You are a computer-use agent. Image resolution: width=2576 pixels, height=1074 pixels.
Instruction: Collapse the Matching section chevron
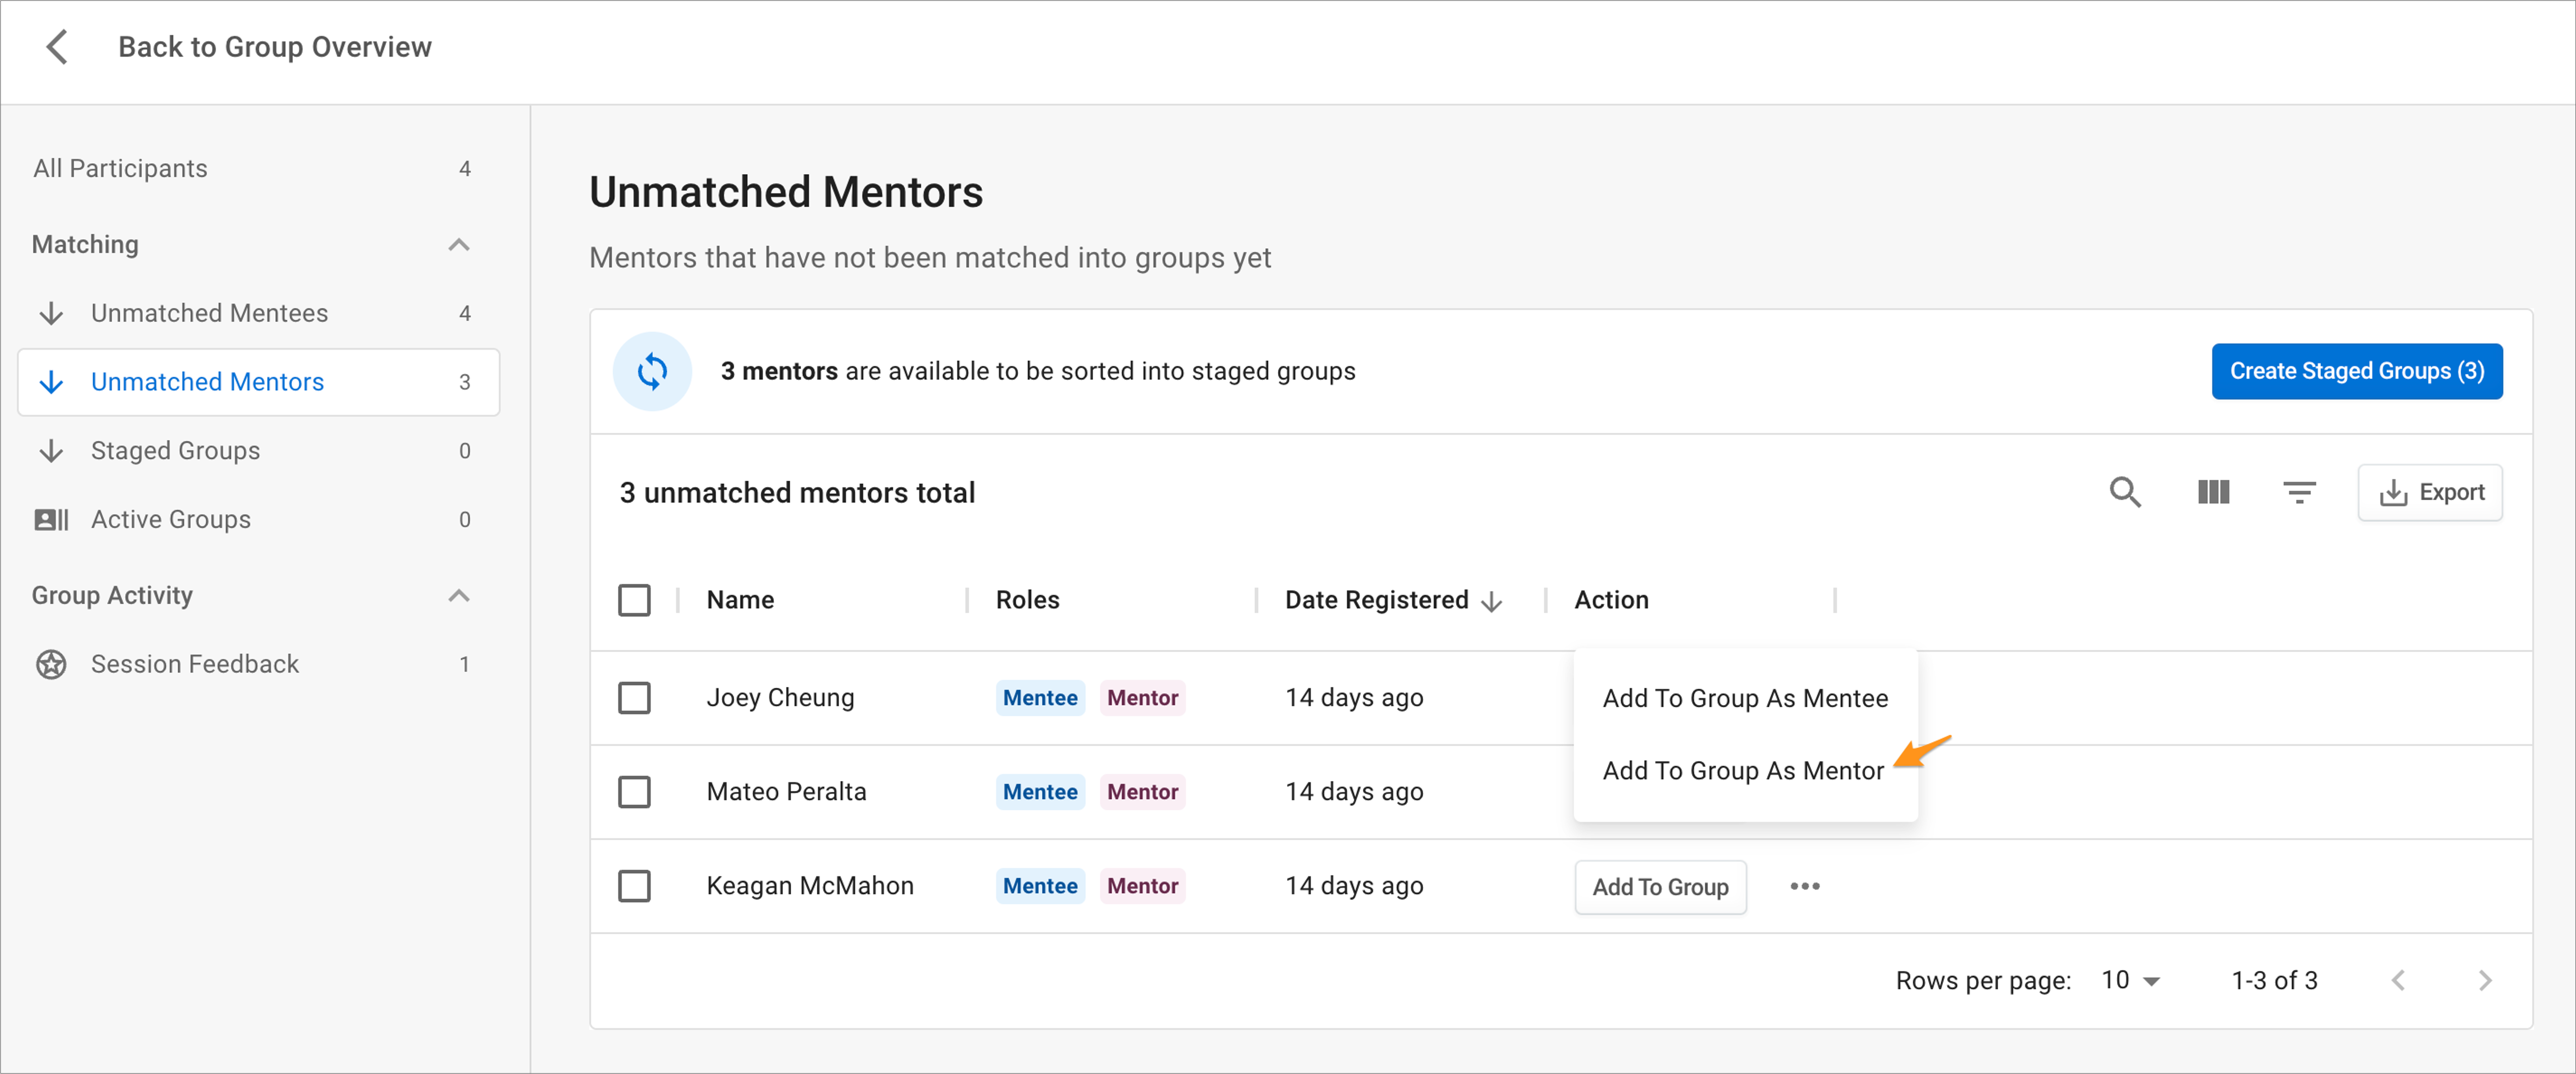(x=459, y=245)
